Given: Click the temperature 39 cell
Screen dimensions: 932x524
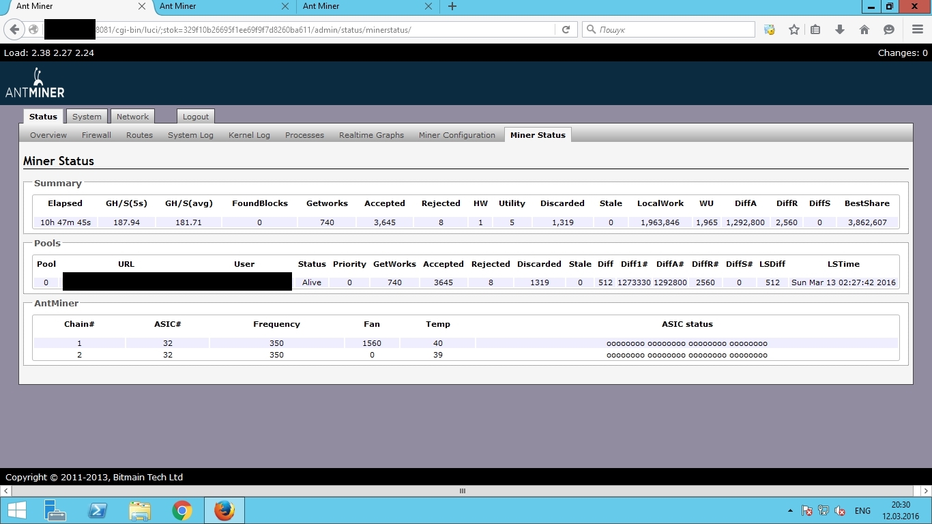Looking at the screenshot, I should pyautogui.click(x=438, y=355).
